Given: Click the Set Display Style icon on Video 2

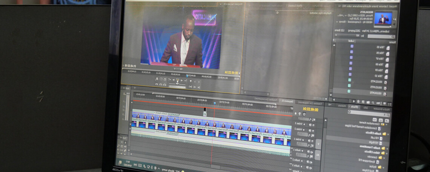Looking at the screenshot, I should coord(313,135).
